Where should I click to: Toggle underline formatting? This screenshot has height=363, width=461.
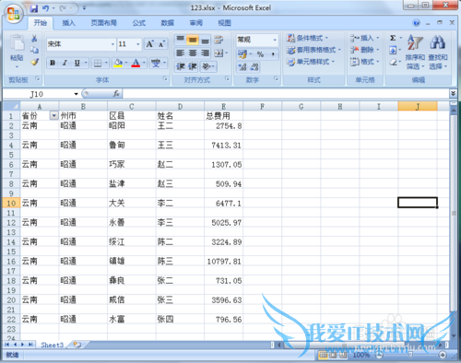(x=77, y=63)
